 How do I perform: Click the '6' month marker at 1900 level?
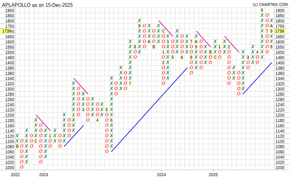pyautogui.click(x=262, y=10)
